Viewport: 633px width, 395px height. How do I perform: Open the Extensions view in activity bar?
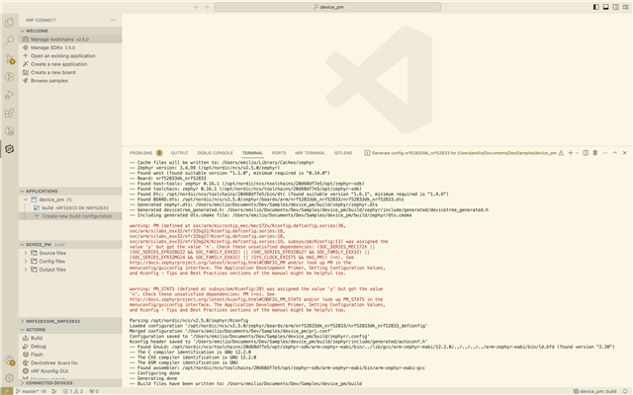point(9,113)
